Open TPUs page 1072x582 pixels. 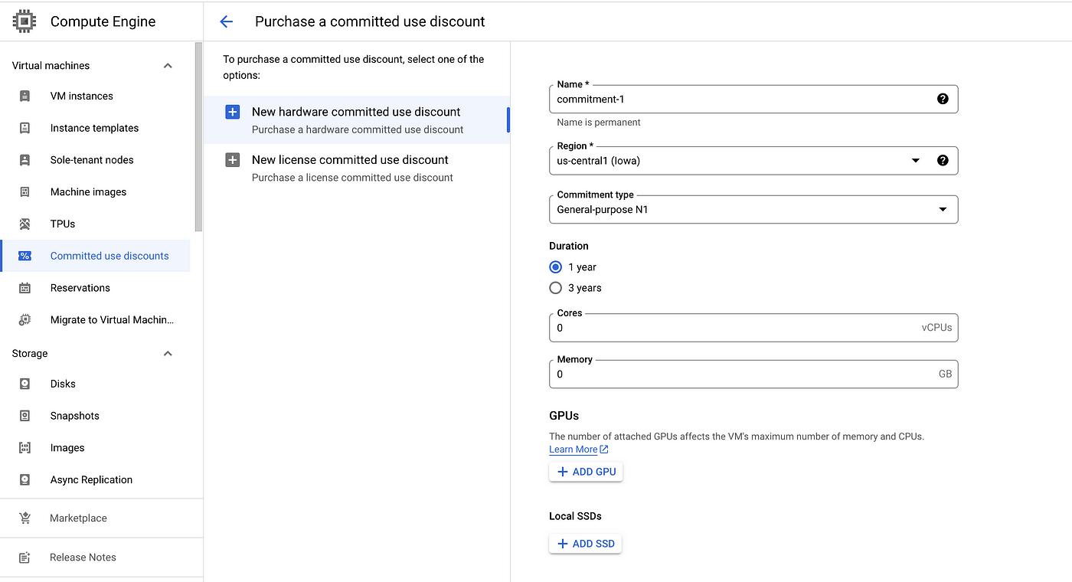tap(63, 224)
